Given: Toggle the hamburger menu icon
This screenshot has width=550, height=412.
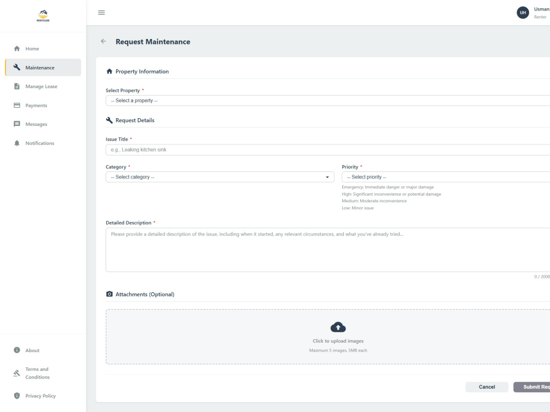Looking at the screenshot, I should 101,13.
